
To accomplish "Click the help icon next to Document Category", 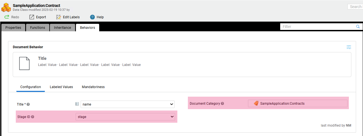I will [x=223, y=104].
